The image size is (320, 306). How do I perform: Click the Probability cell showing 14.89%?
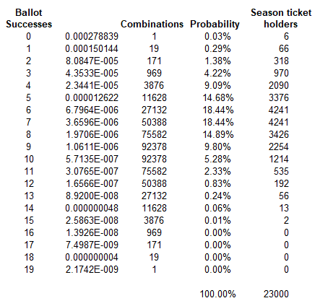tap(218, 134)
